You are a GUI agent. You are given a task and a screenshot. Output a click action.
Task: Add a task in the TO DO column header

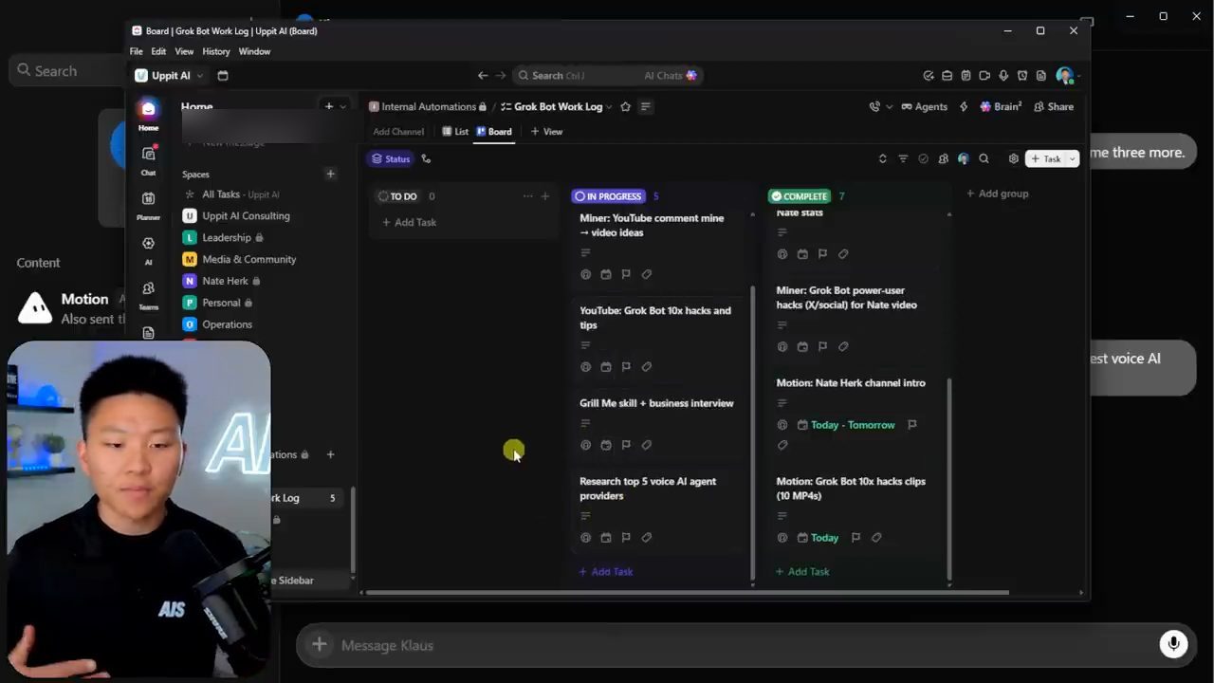tap(544, 196)
